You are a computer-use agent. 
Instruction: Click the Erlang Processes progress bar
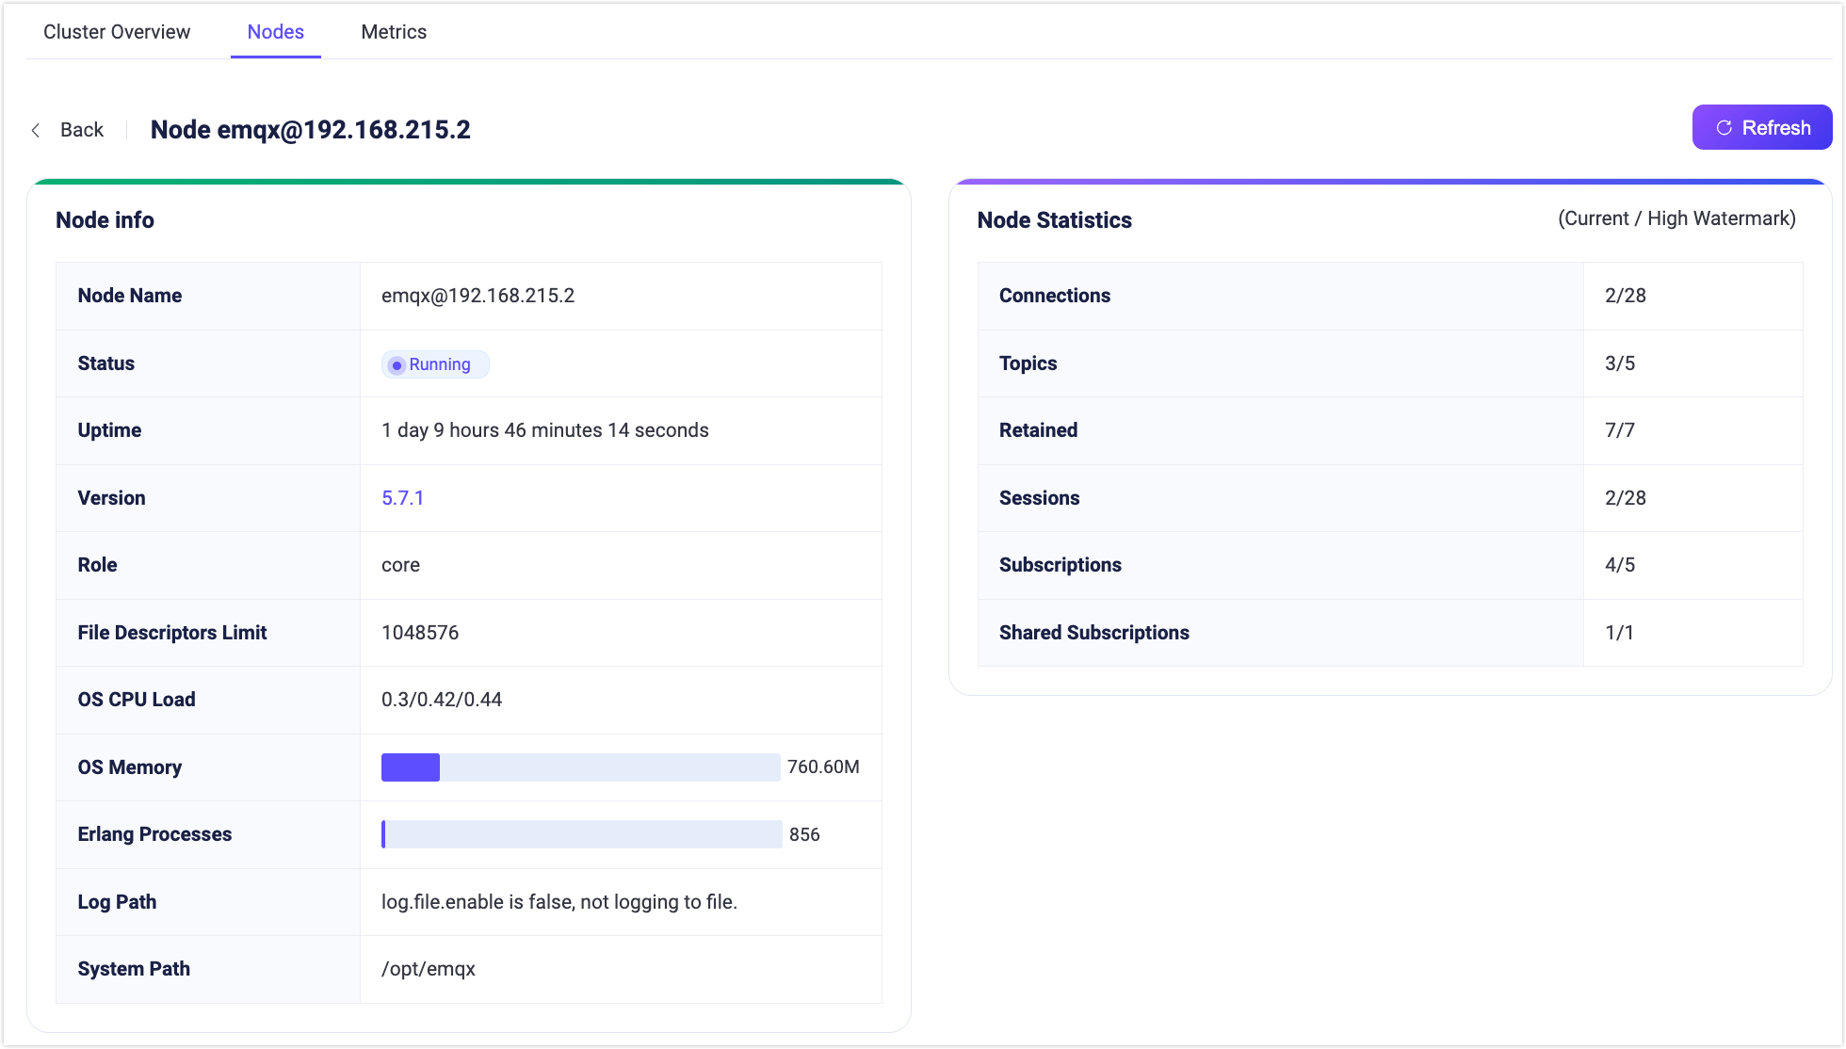(x=581, y=834)
